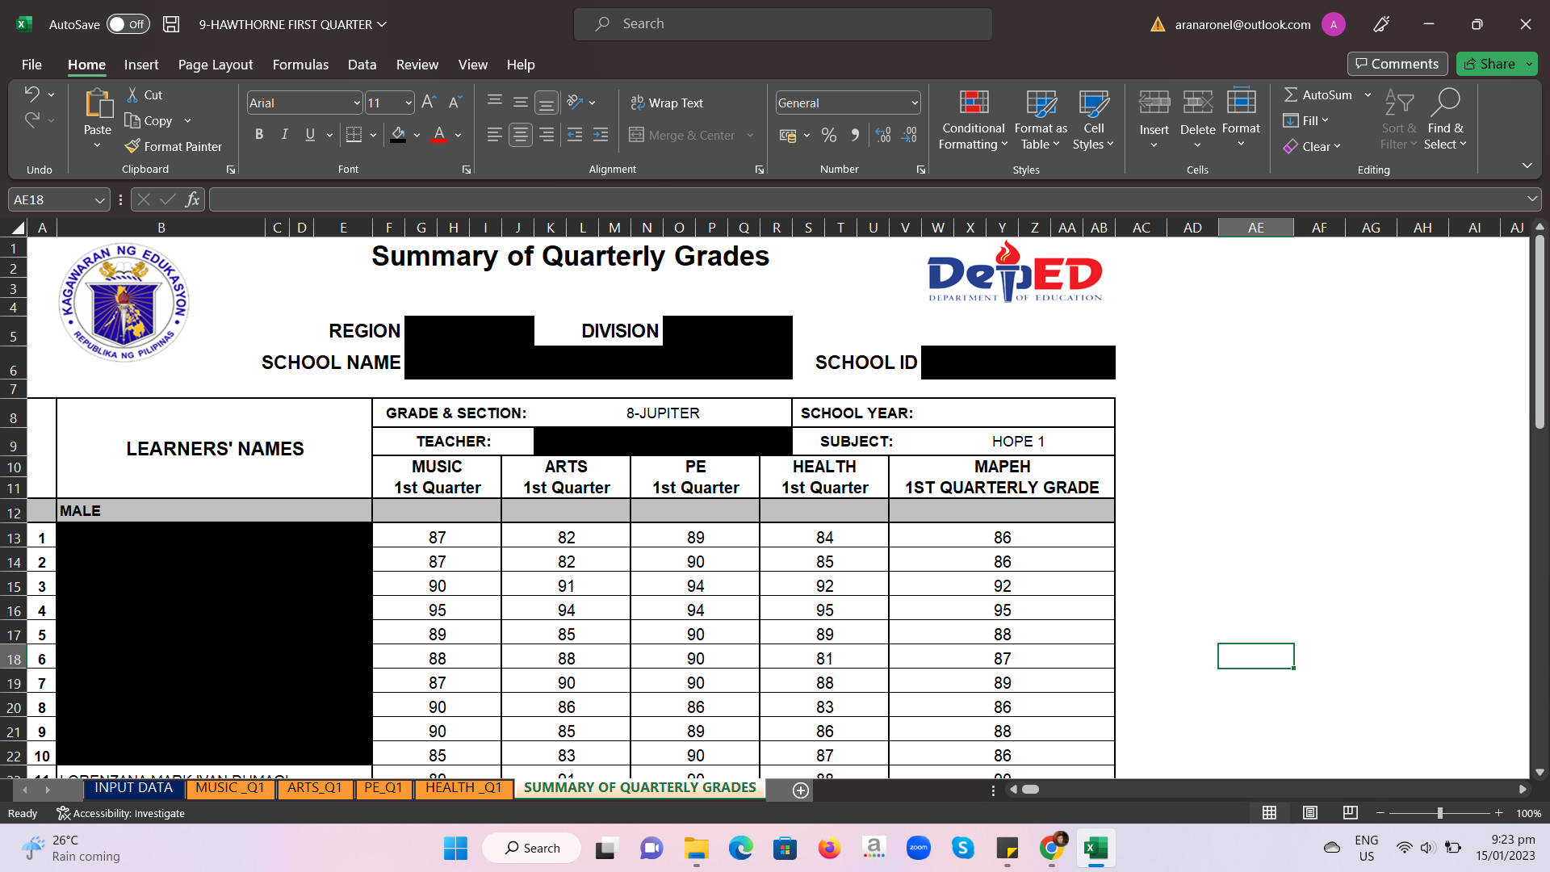Open the Find & Select menu
This screenshot has width=1550, height=872.
coord(1445,121)
